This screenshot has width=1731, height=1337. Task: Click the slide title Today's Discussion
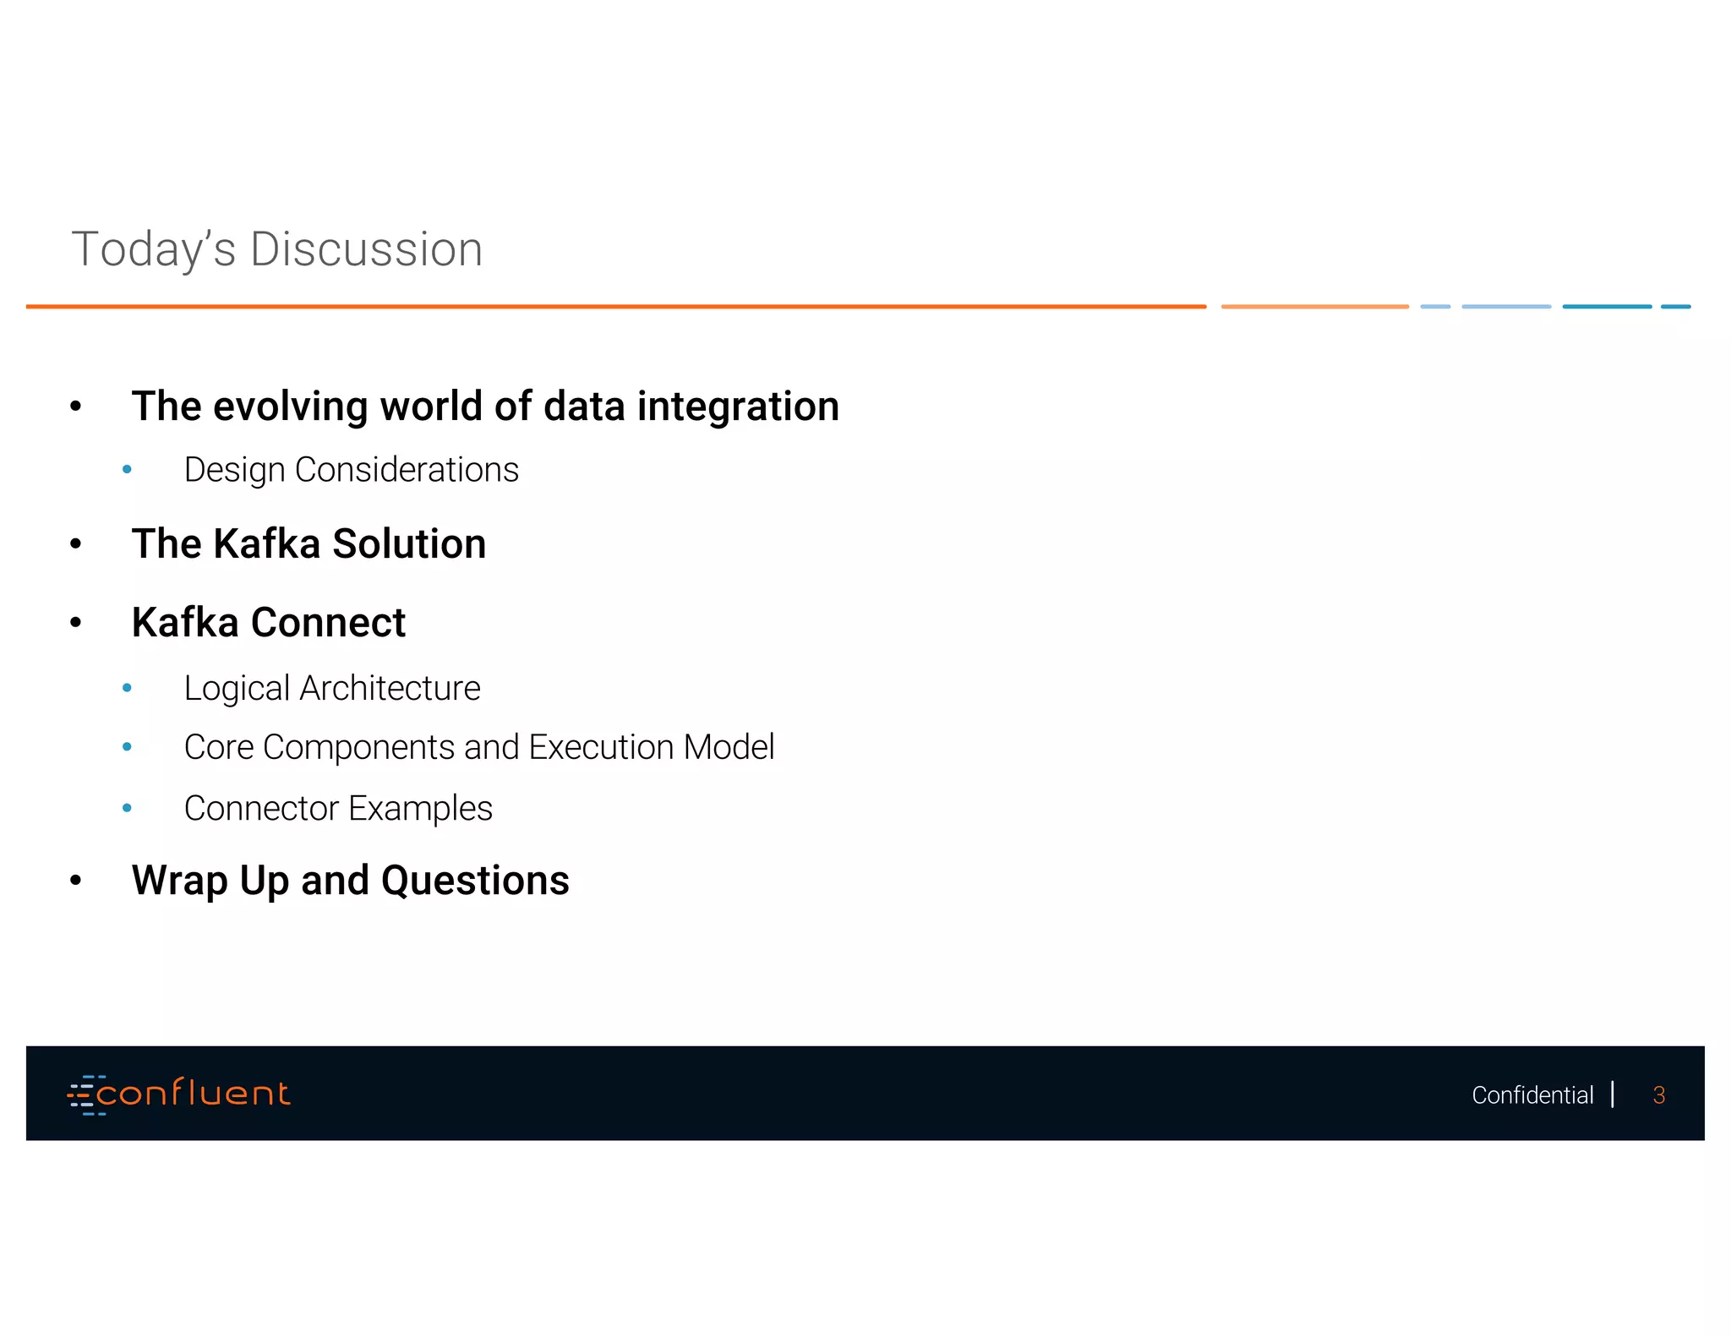click(x=277, y=249)
